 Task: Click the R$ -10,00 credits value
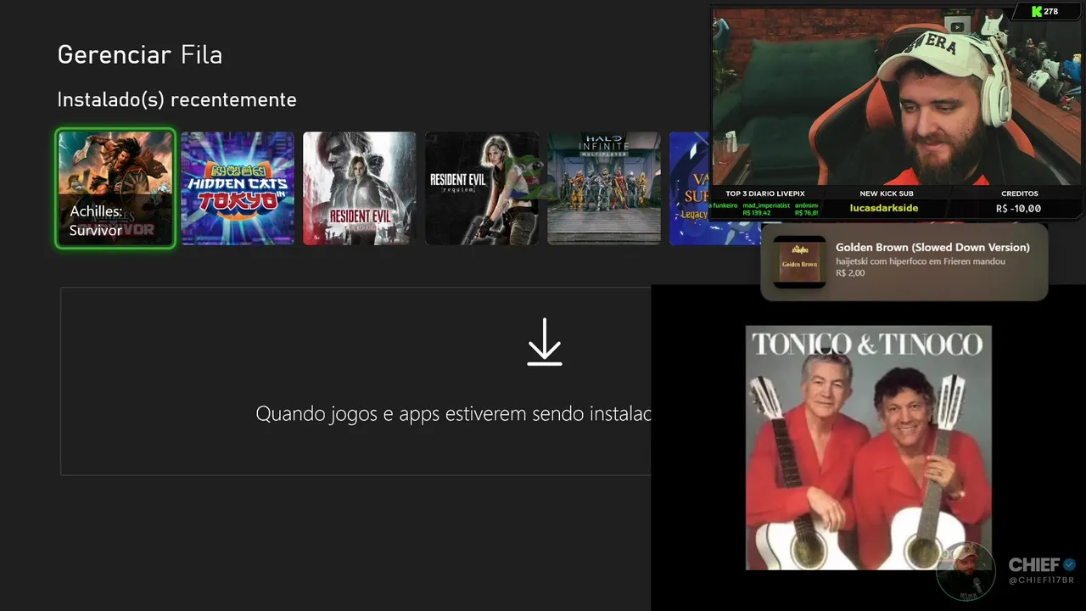click(1019, 208)
